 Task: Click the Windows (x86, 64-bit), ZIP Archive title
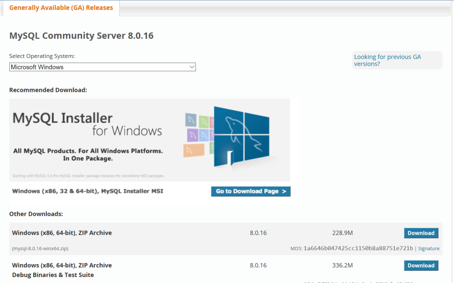(x=62, y=233)
